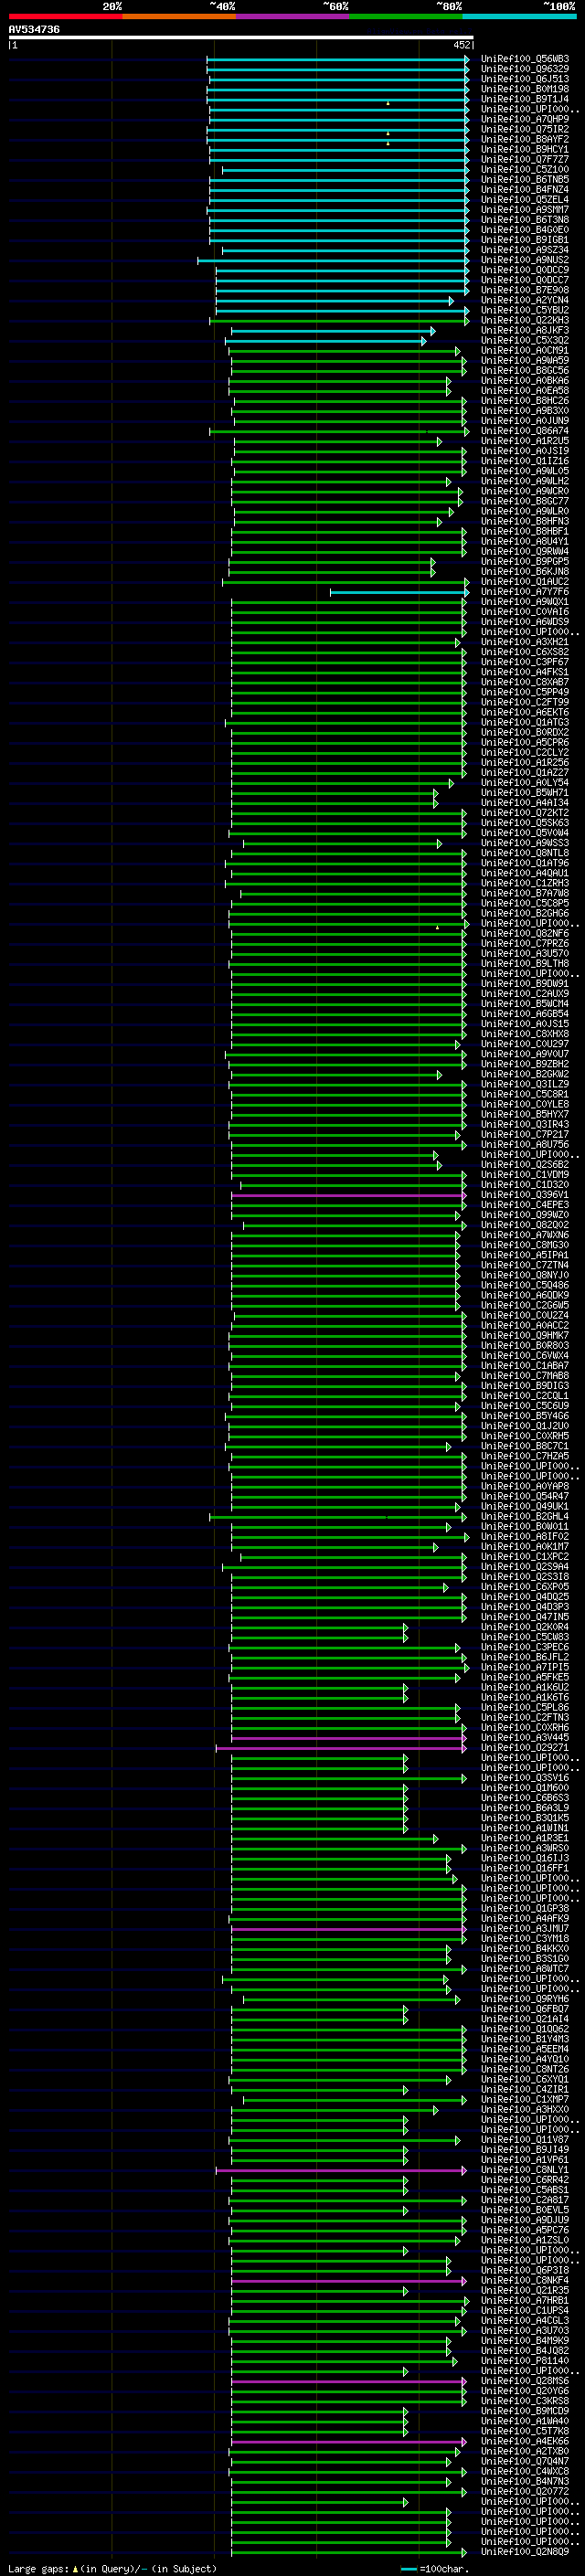Image resolution: width=585 pixels, height=2576 pixels.
Task: Select the UniRef100_Q75IR2 label
Action: 525,130
